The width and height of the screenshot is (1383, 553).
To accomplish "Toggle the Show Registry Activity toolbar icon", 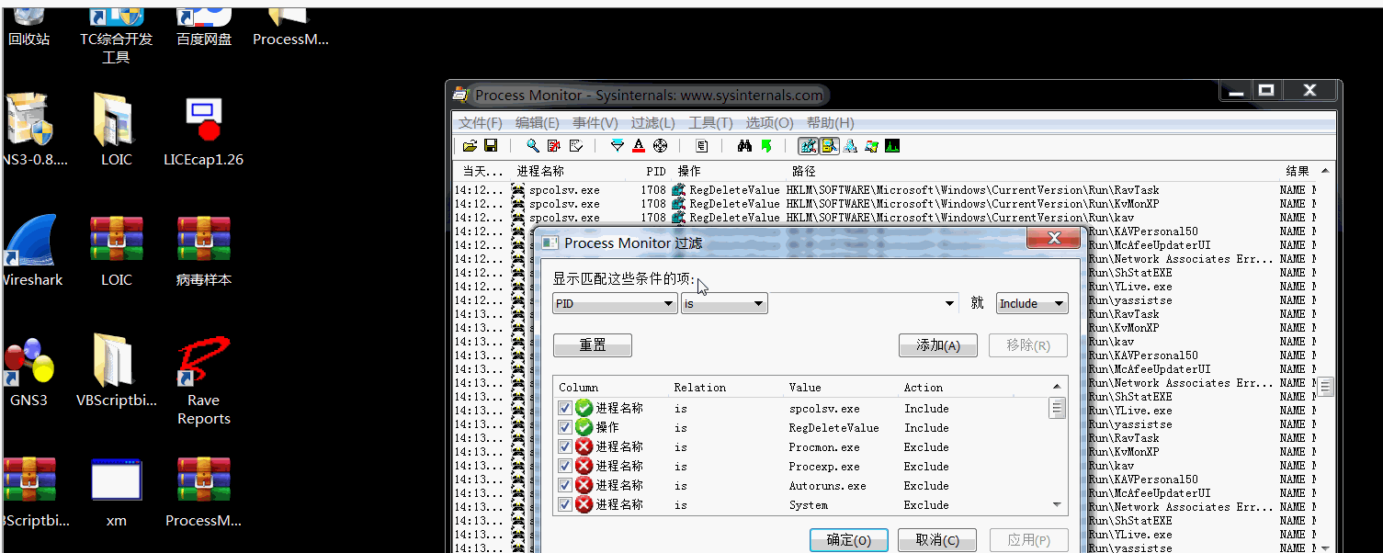I will tap(808, 145).
